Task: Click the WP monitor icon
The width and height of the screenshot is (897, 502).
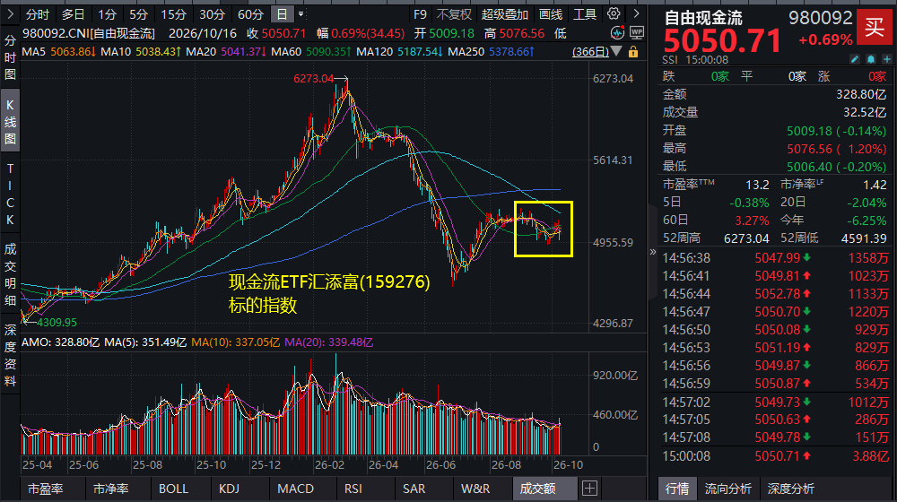Action: click(x=636, y=32)
